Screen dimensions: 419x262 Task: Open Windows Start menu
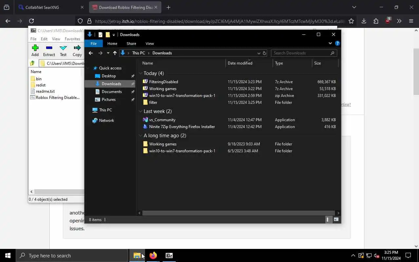click(8, 255)
